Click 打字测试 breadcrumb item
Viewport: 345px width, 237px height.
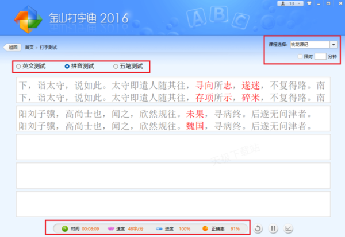click(48, 48)
